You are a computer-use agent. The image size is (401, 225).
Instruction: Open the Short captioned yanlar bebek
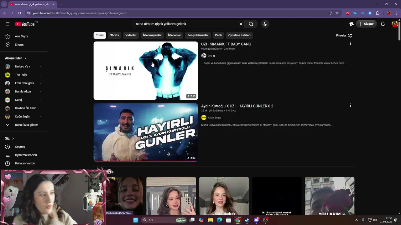point(224,196)
